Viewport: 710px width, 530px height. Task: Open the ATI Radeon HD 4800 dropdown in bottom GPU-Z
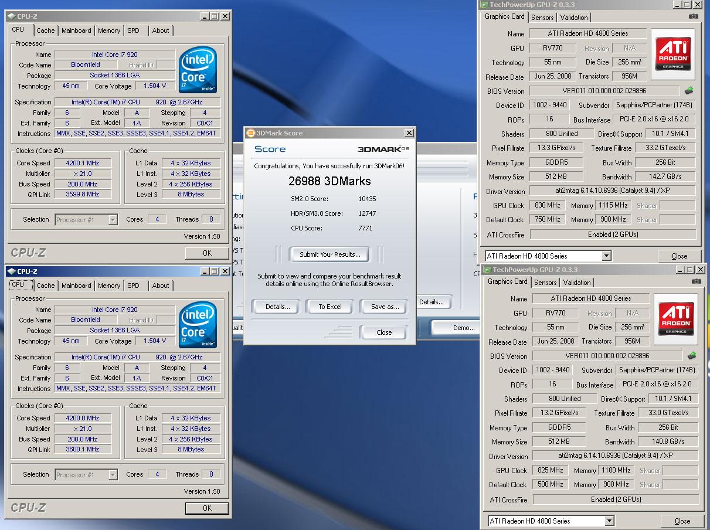pyautogui.click(x=609, y=521)
